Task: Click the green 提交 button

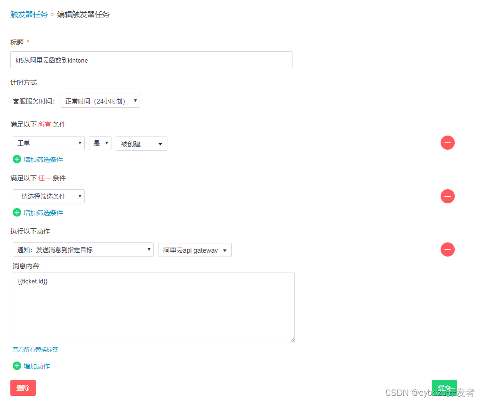Action: point(444,388)
